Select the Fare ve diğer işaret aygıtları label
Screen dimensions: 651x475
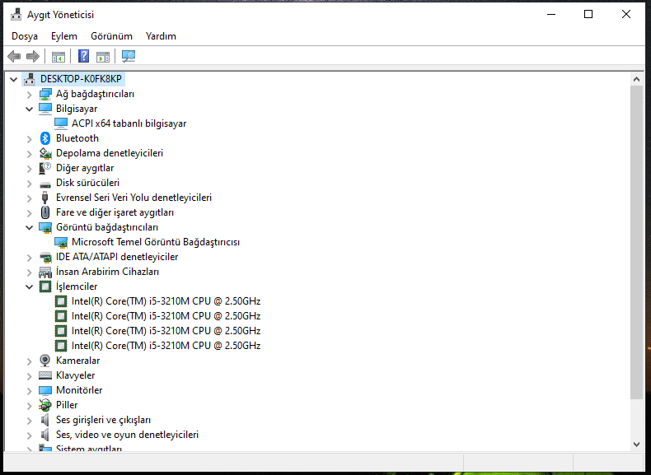point(115,212)
